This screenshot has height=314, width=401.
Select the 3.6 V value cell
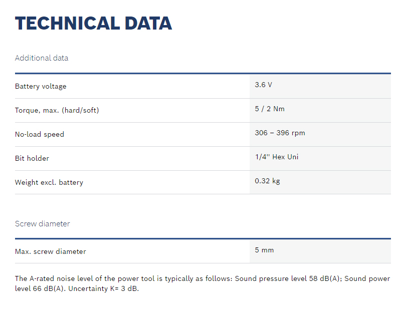coord(320,86)
